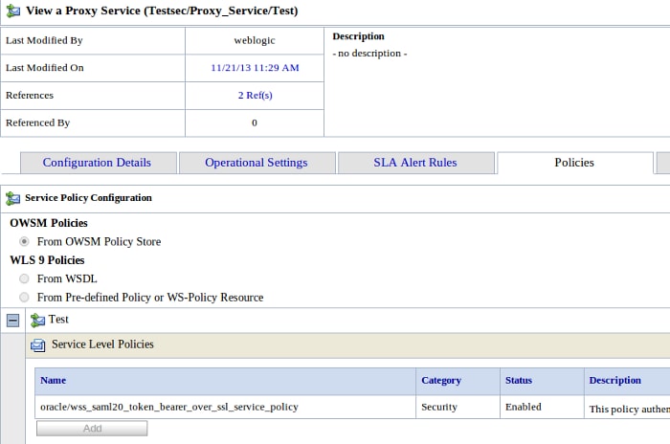The height and width of the screenshot is (444, 670).
Task: Select the Policies tab
Action: point(574,163)
